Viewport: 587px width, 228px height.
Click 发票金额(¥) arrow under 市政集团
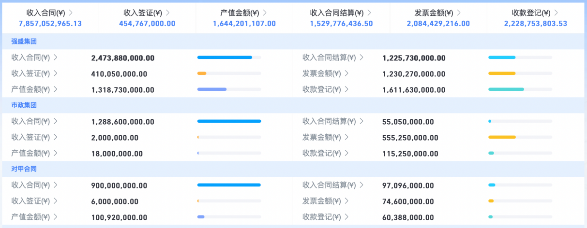(347, 137)
